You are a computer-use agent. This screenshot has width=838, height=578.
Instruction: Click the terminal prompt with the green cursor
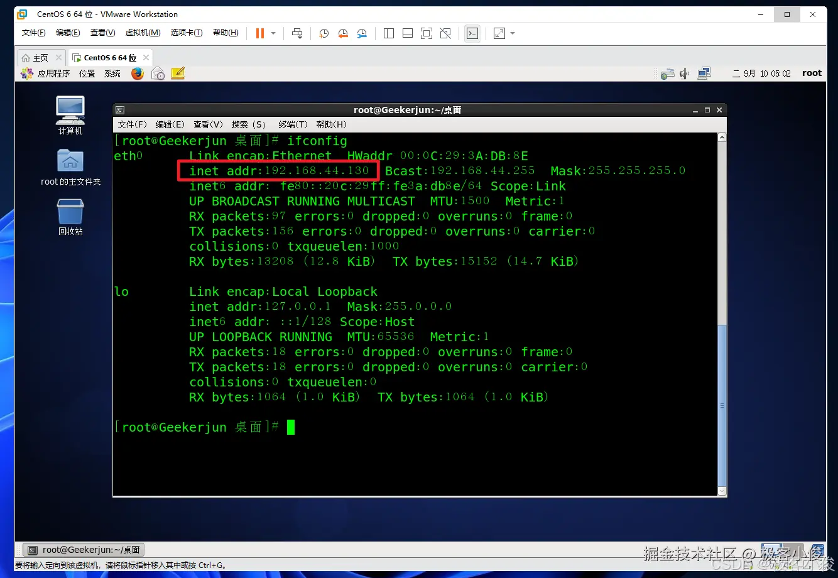204,427
